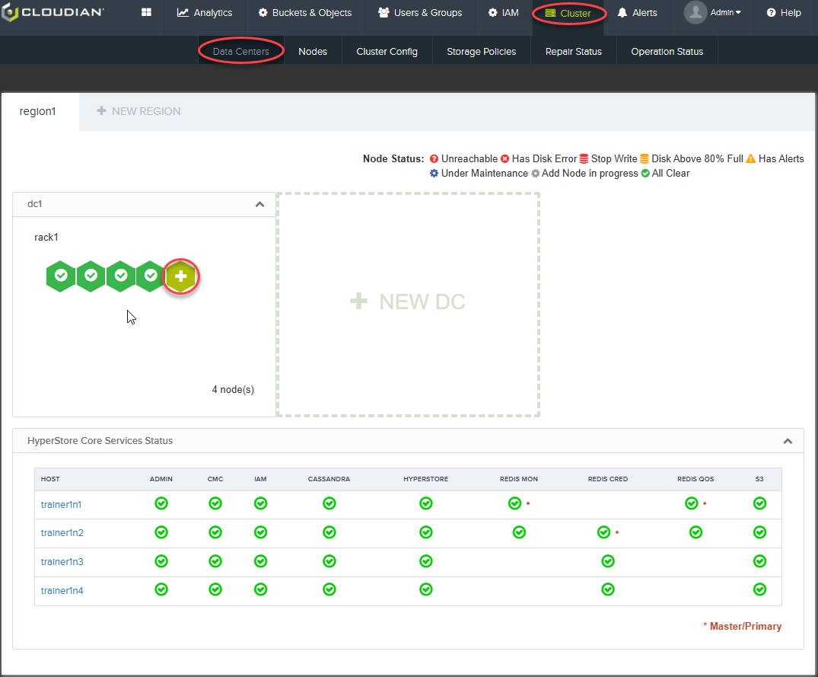Click trainer1n3 S3 status checkmark

click(x=759, y=561)
